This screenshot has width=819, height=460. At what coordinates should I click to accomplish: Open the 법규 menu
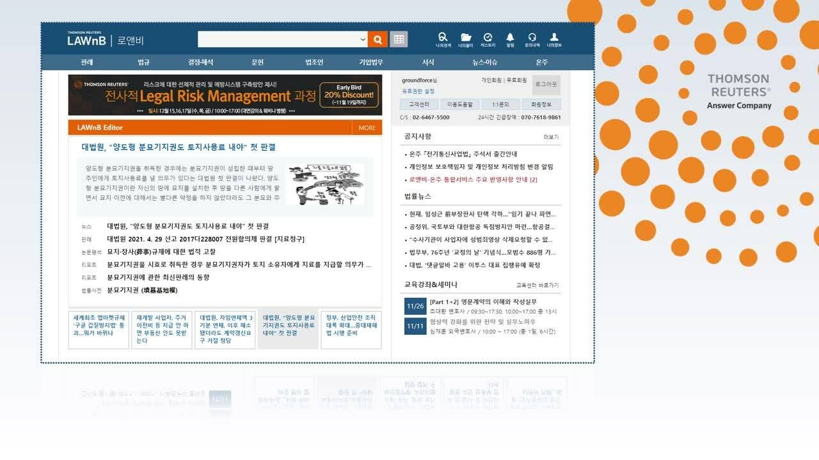[144, 63]
